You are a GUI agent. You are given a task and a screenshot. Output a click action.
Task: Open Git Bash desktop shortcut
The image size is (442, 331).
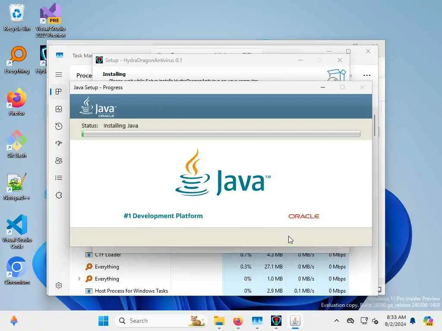pyautogui.click(x=17, y=144)
